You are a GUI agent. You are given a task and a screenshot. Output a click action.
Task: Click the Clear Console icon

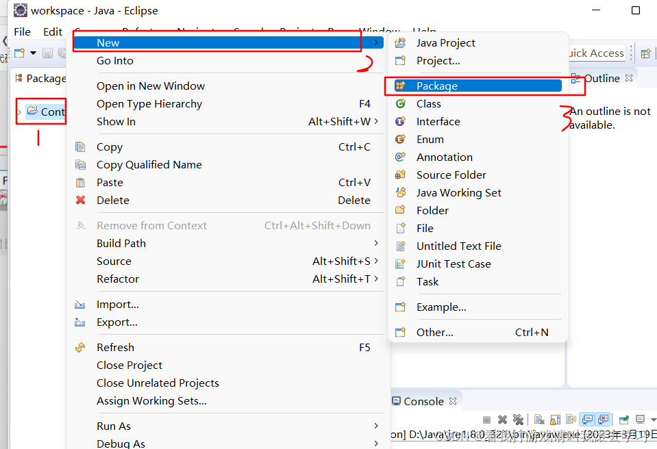pyautogui.click(x=538, y=420)
